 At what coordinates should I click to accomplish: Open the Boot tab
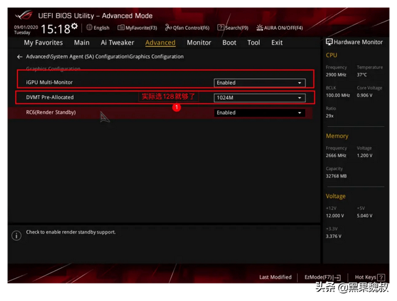click(x=229, y=43)
